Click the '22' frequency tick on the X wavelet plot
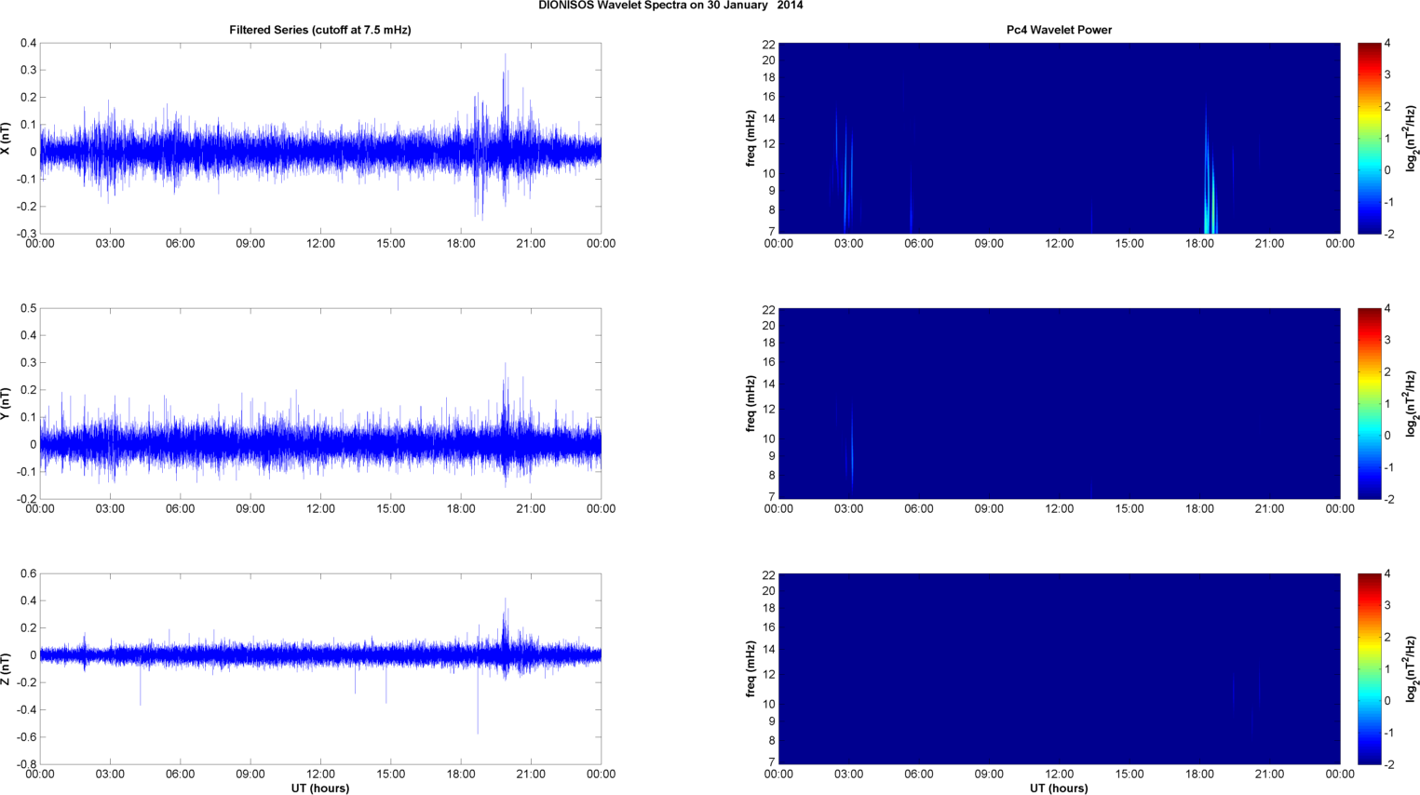This screenshot has height=795, width=1420. click(769, 45)
